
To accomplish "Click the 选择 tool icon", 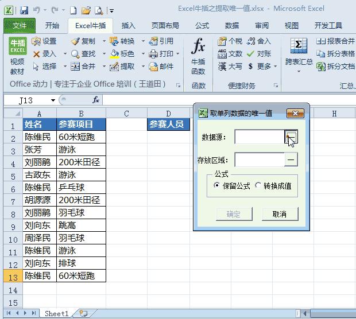I will tap(36, 67).
